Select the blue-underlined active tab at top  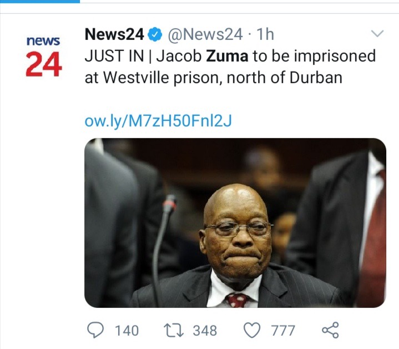(40, 2)
